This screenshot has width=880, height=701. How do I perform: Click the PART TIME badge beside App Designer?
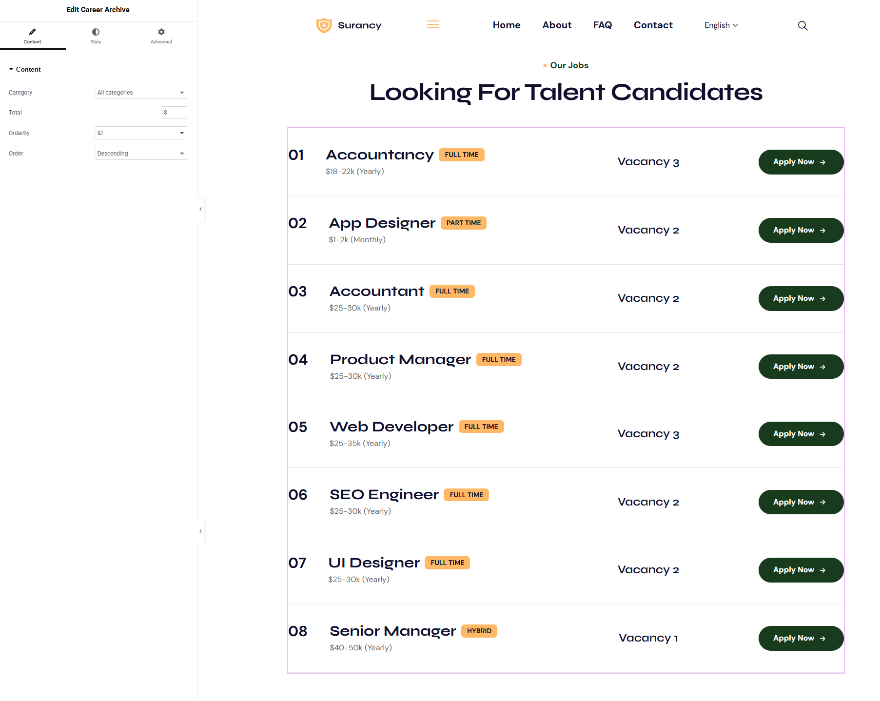click(464, 223)
